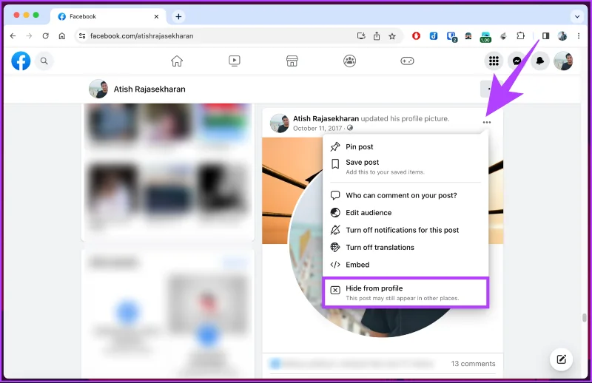Viewport: 592px width, 383px height.
Task: Click the October 11, 2017 post date
Action: coord(317,129)
